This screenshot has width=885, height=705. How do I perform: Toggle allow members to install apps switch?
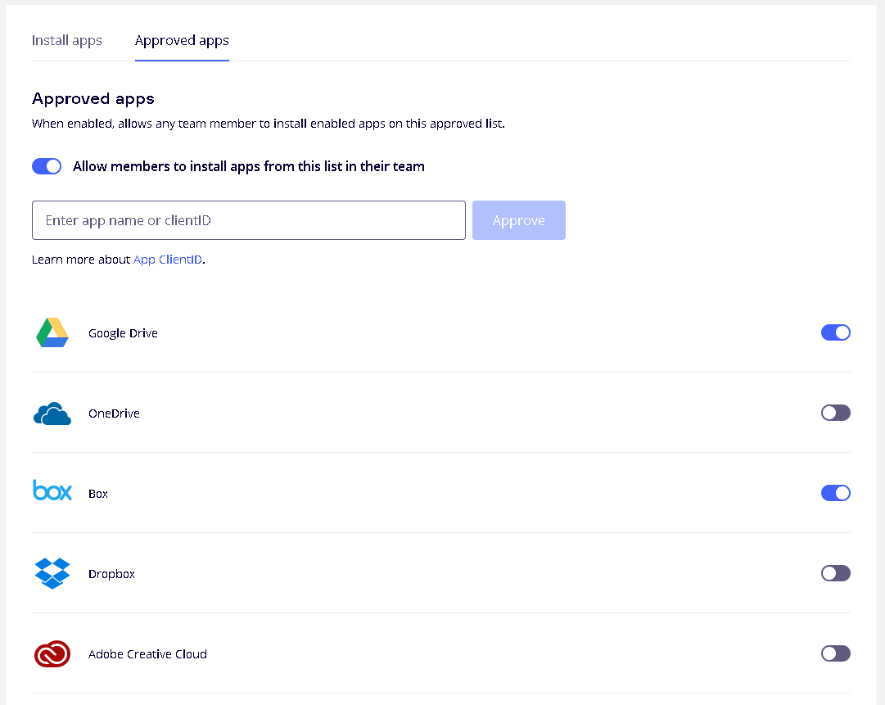coord(47,166)
